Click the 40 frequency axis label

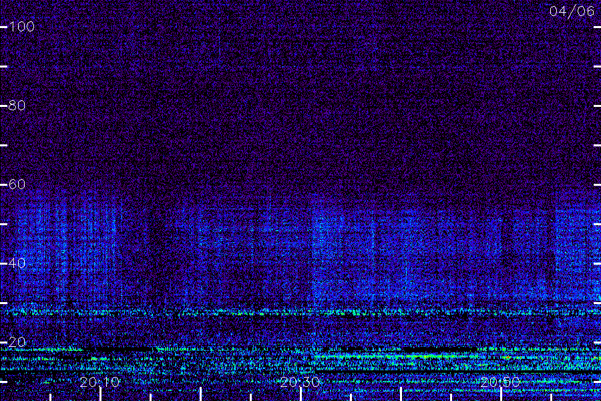(x=17, y=263)
